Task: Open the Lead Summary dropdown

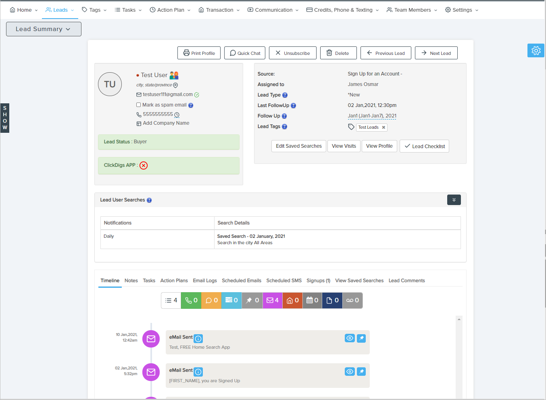Action: [x=44, y=29]
